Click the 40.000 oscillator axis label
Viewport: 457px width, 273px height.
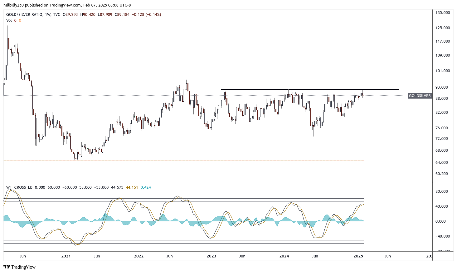441,206
